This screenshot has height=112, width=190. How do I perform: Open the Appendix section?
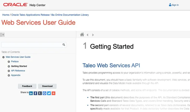[16, 75]
